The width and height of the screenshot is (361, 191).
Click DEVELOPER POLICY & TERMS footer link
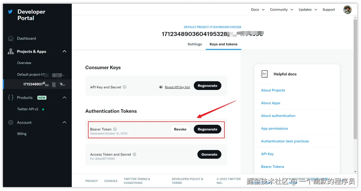(x=188, y=181)
